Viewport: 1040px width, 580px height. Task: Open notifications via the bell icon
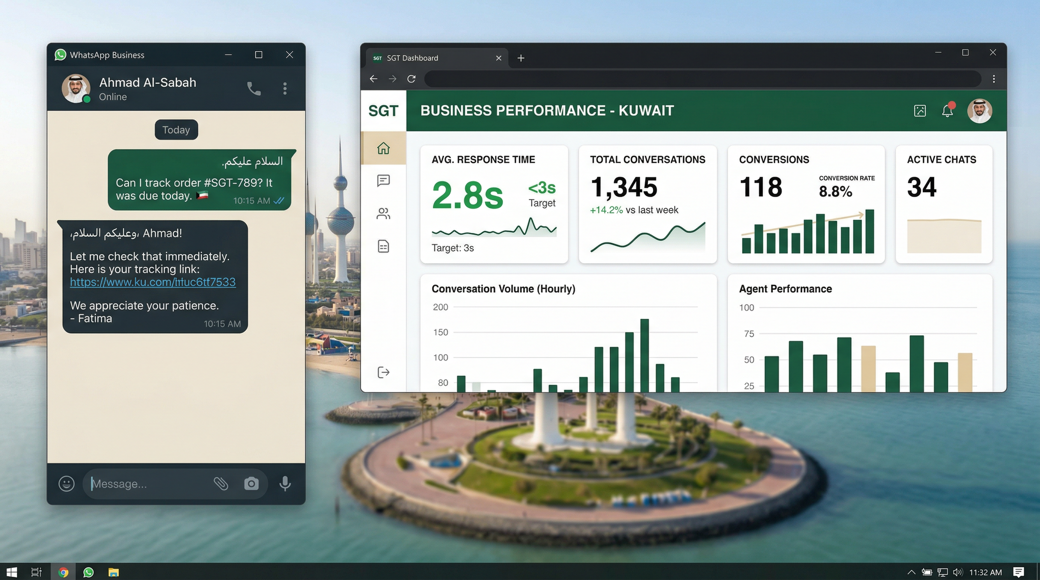point(947,111)
